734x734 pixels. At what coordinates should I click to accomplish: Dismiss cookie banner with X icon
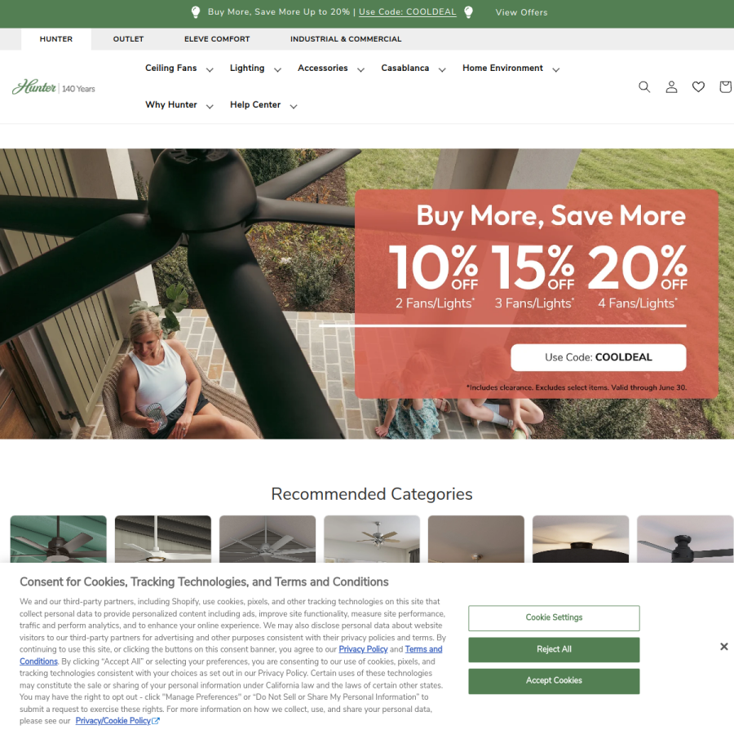[723, 647]
